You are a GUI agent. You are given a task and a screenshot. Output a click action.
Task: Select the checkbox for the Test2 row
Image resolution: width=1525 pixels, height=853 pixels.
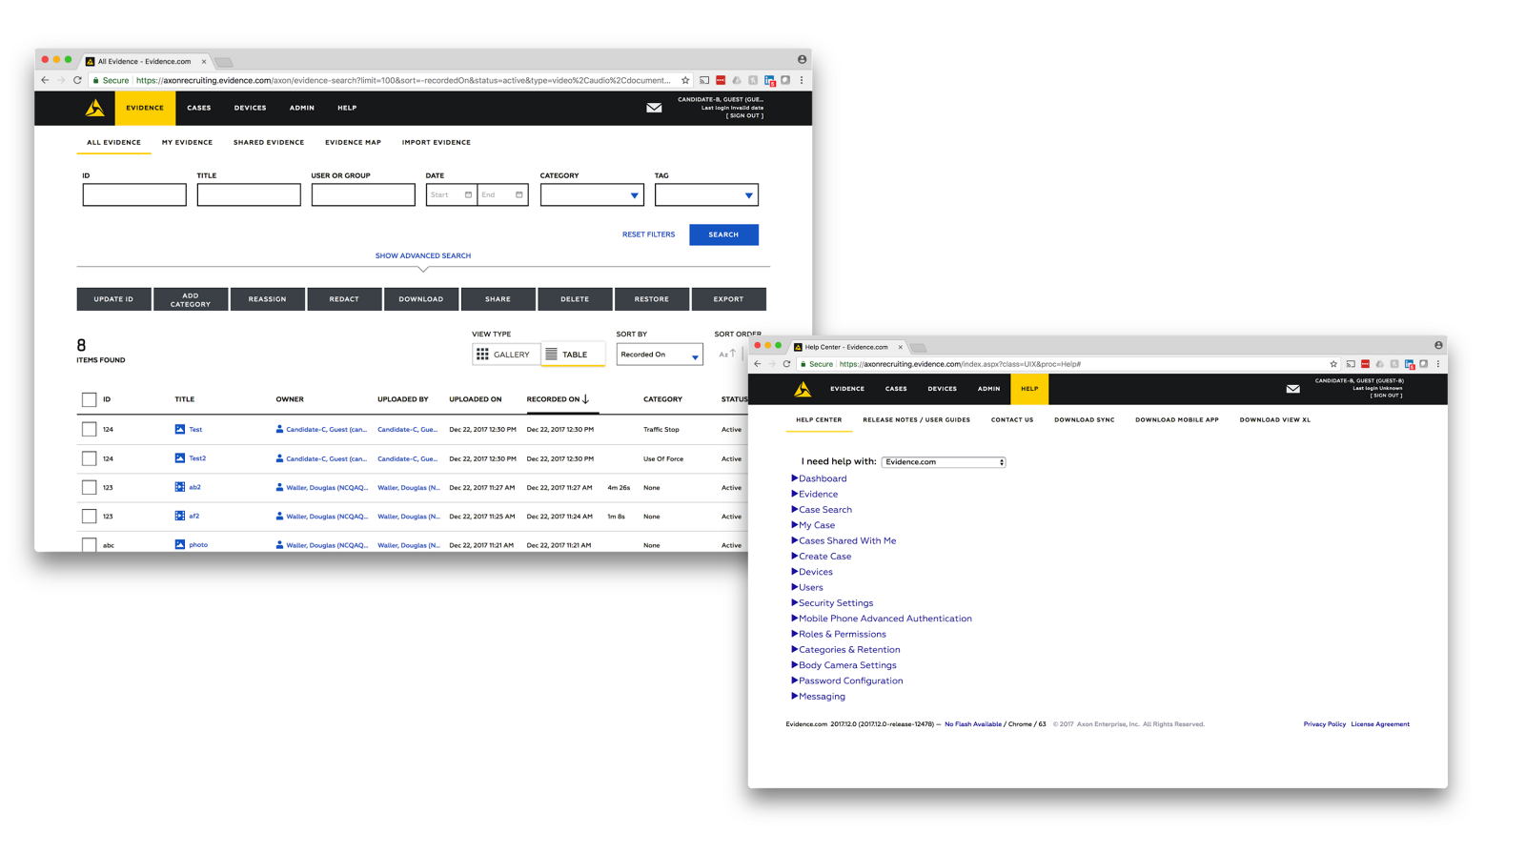[x=89, y=458]
